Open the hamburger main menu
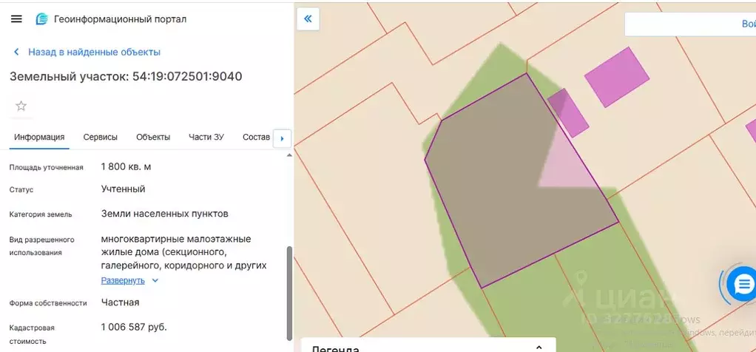Image resolution: width=756 pixels, height=352 pixels. point(16,19)
